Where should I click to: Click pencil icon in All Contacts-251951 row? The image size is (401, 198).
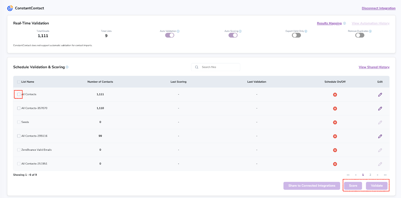380,164
